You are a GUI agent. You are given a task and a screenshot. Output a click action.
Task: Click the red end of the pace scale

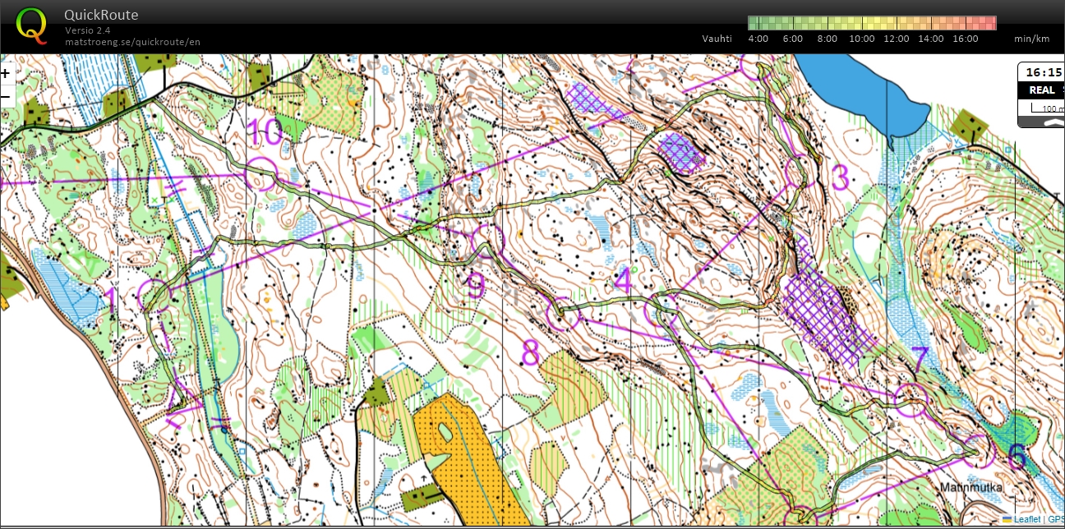(x=989, y=23)
